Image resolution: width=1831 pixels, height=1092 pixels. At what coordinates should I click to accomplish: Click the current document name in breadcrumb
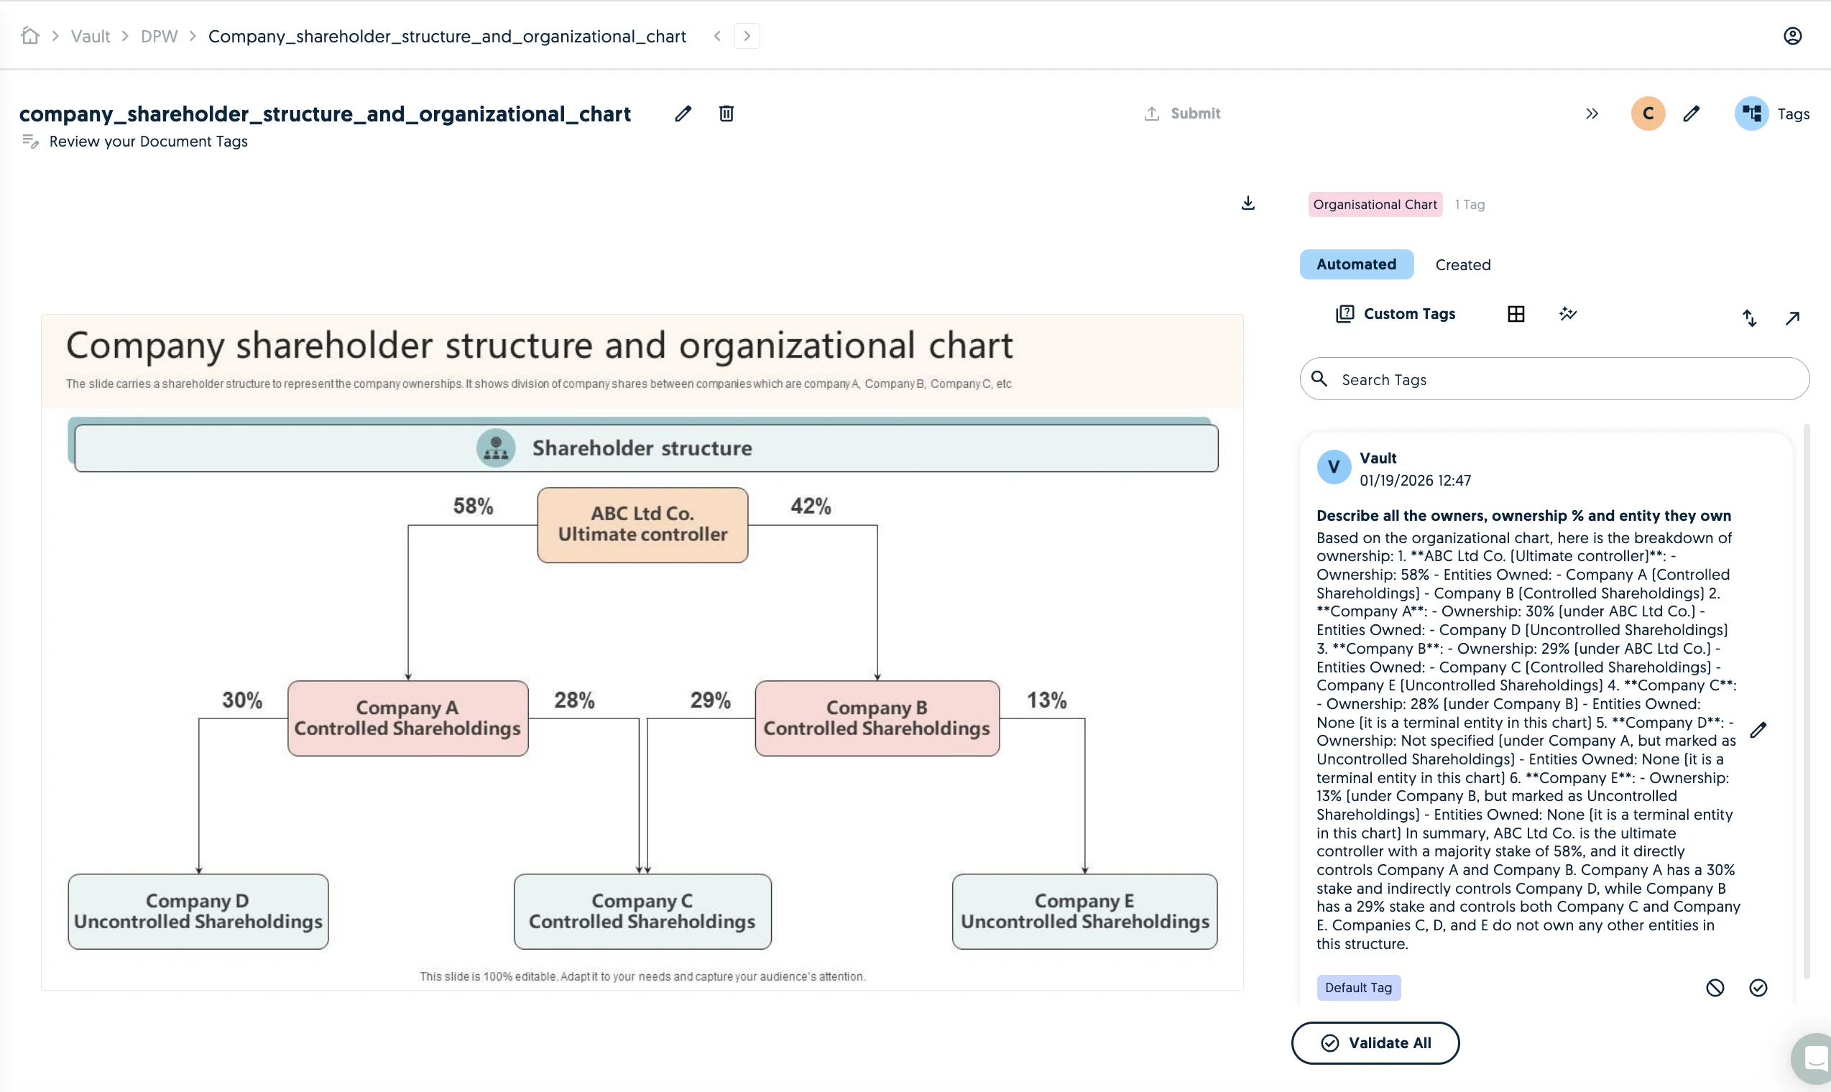coord(447,36)
